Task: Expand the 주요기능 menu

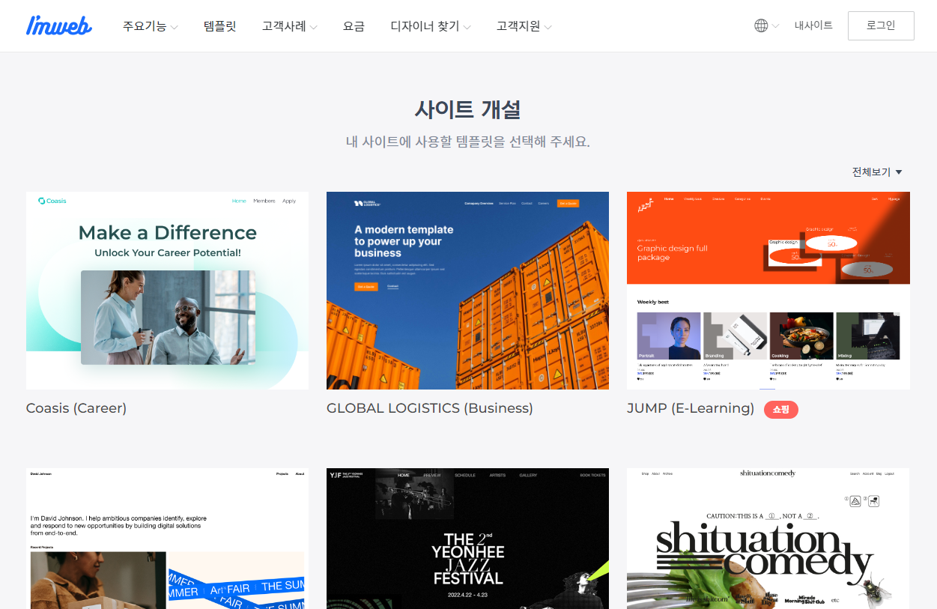Action: (150, 26)
